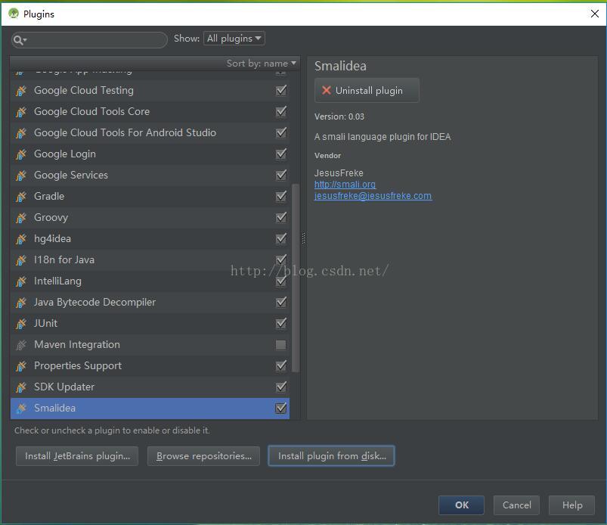The width and height of the screenshot is (607, 525).
Task: Click the Groovy plugin icon
Action: point(21,218)
